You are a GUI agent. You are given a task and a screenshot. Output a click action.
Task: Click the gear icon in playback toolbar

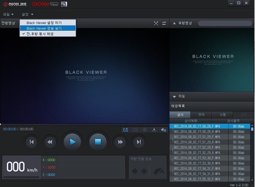point(145,130)
